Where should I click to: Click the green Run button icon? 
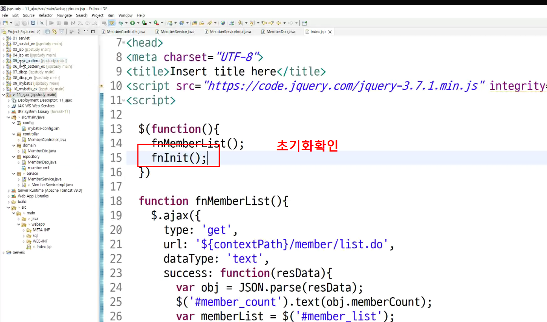tap(132, 23)
